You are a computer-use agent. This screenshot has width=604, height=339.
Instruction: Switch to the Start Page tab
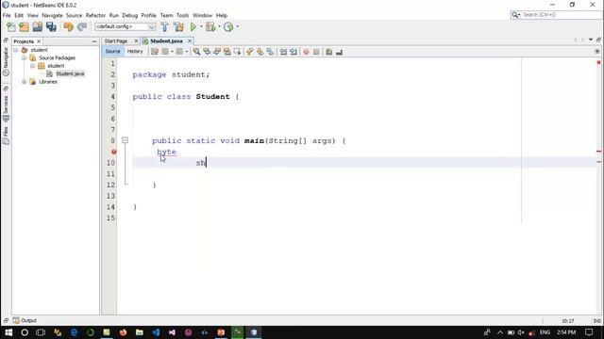click(x=116, y=40)
